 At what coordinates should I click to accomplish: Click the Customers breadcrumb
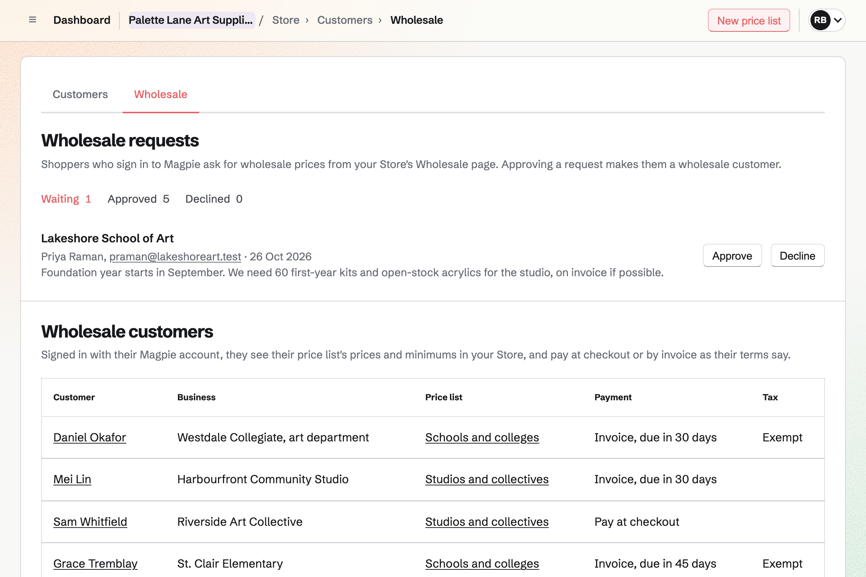[x=345, y=20]
